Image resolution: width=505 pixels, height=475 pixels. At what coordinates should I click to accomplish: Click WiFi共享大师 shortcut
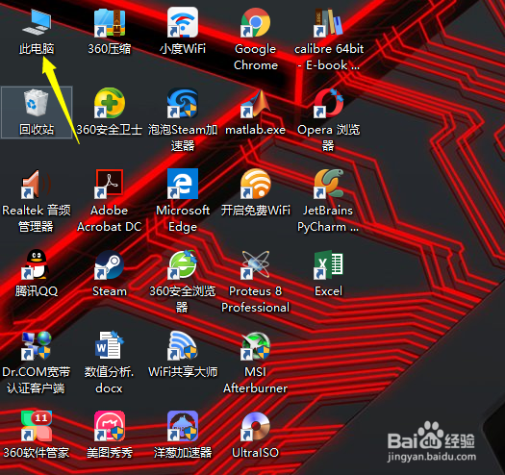183,345
